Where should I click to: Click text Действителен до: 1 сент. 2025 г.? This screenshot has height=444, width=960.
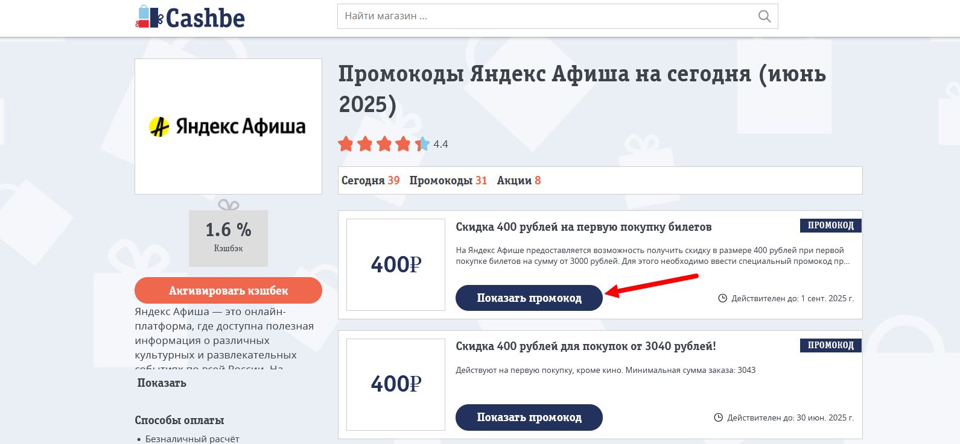(793, 298)
